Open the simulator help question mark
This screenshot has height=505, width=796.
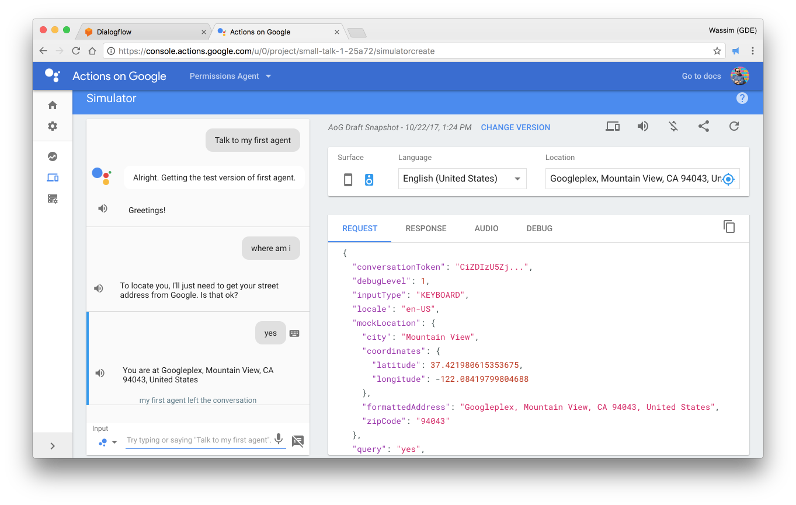742,98
